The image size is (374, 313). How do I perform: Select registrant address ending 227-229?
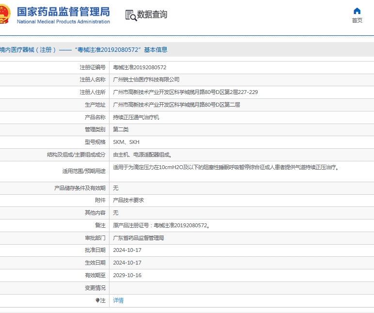[x=186, y=92]
